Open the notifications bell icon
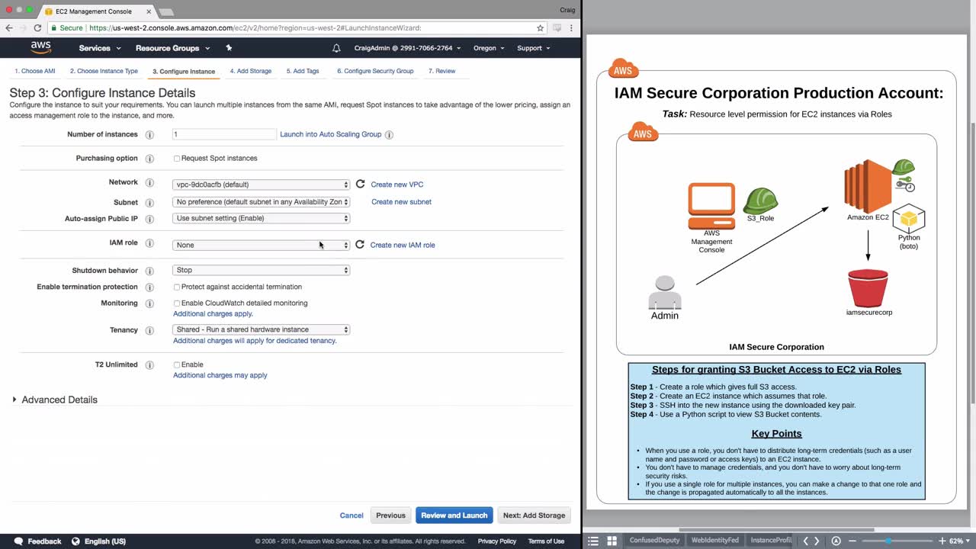The image size is (976, 549). click(x=336, y=48)
